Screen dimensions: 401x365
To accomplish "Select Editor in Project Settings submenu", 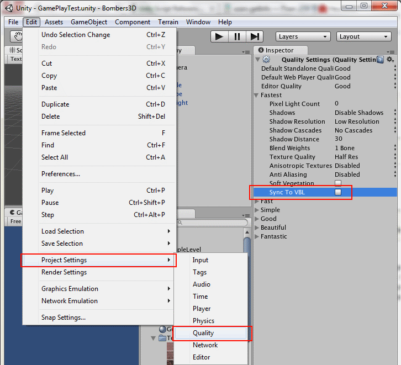I will tap(211, 357).
